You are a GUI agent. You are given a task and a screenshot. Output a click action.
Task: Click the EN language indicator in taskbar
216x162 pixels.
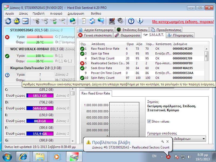click(x=154, y=156)
